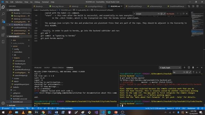205x115 pixels.
Task: Expand the config folder
Action: [x=16, y=49]
